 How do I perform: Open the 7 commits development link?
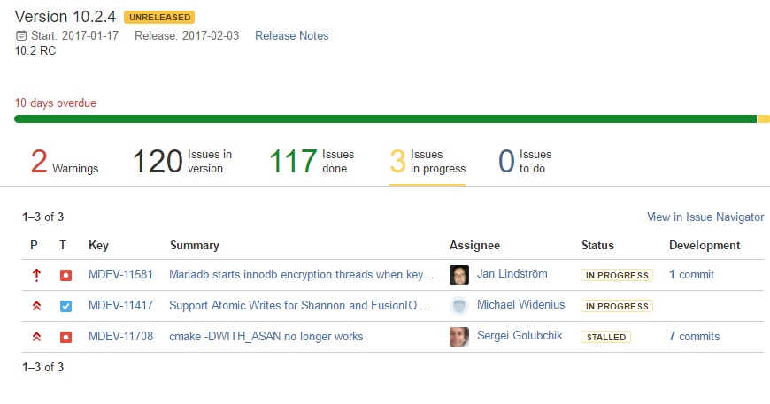pyautogui.click(x=695, y=336)
